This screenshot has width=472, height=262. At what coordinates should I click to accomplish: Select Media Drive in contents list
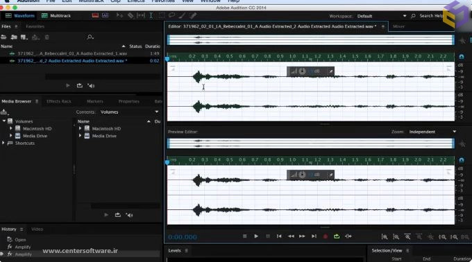tap(104, 136)
